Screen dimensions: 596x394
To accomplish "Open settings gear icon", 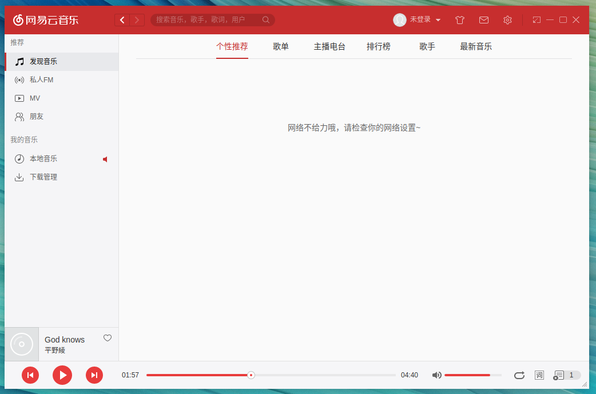I will coord(507,20).
